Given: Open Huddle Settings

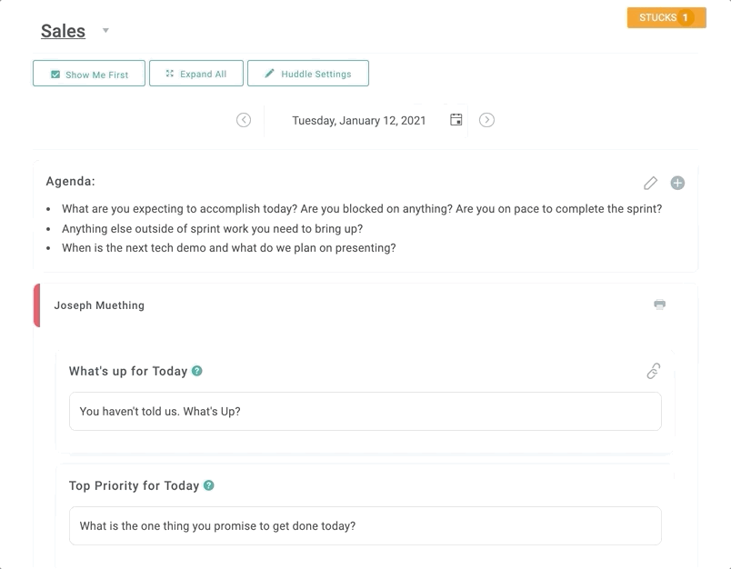Looking at the screenshot, I should [x=308, y=74].
